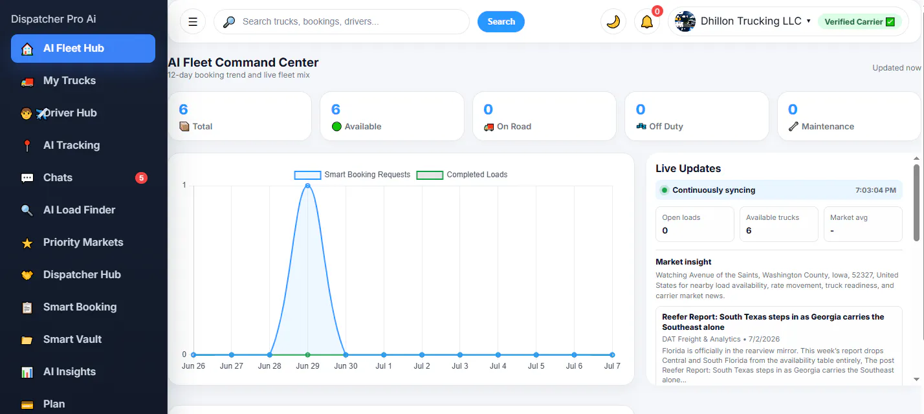924x414 pixels.
Task: Click the Open loads stat card
Action: point(695,224)
